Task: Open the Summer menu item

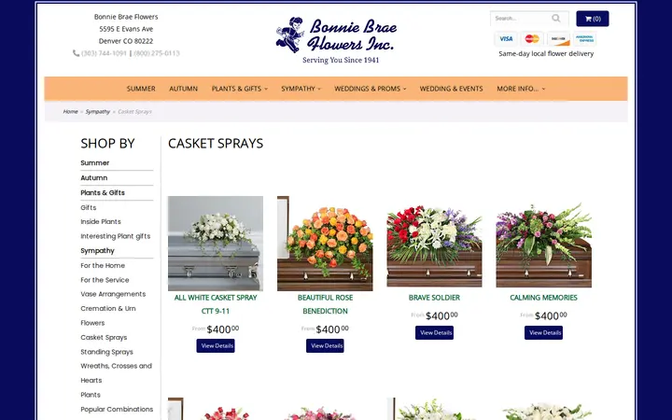Action: [x=141, y=89]
